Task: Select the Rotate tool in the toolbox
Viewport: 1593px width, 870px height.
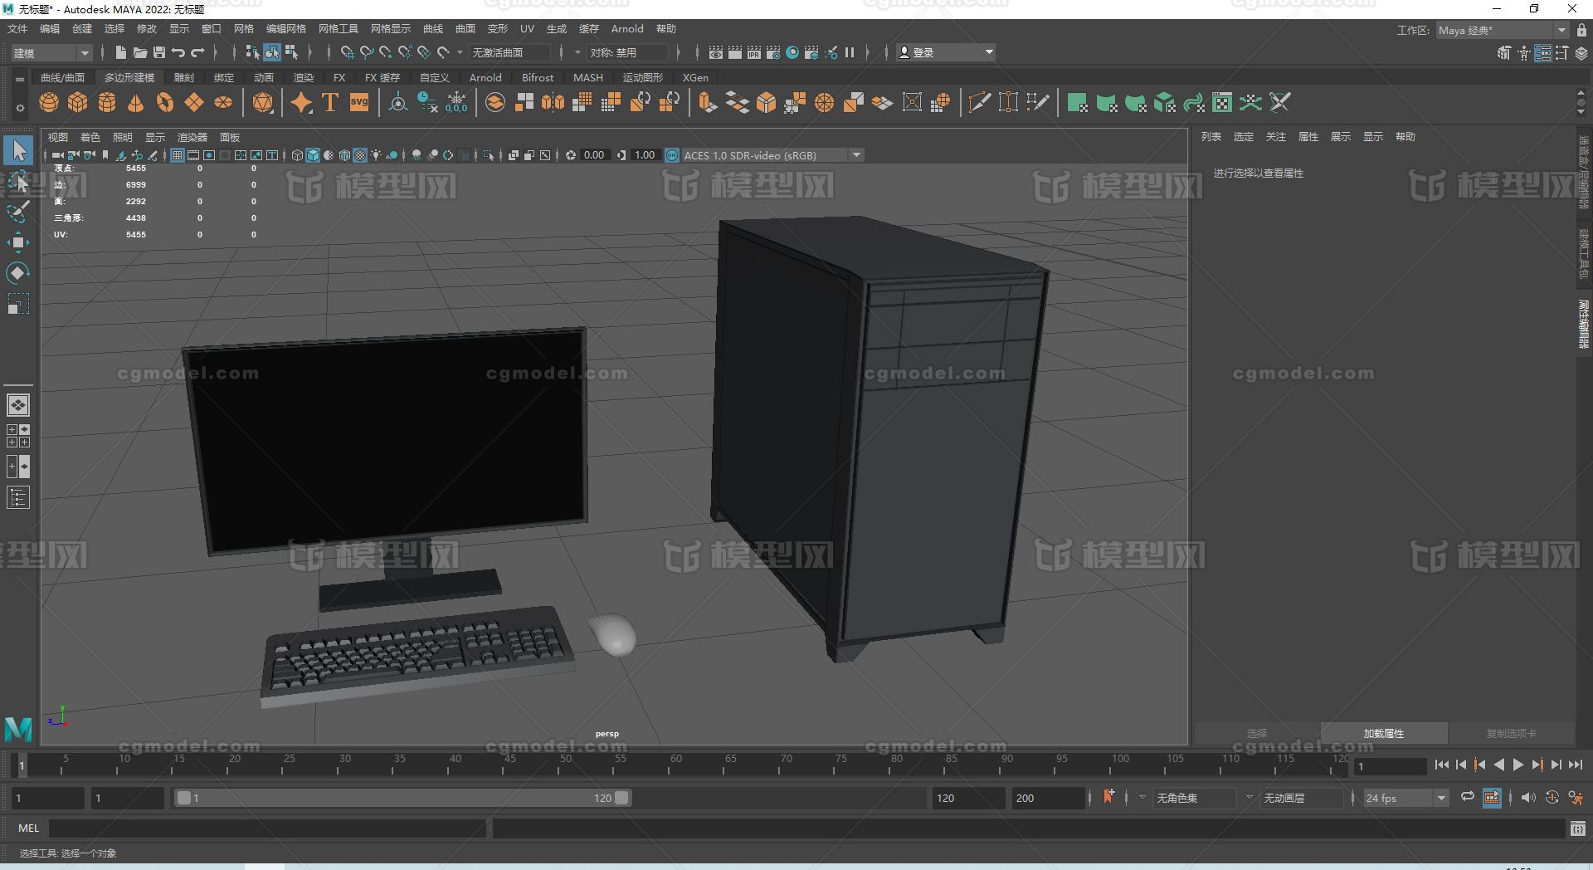Action: tap(17, 273)
